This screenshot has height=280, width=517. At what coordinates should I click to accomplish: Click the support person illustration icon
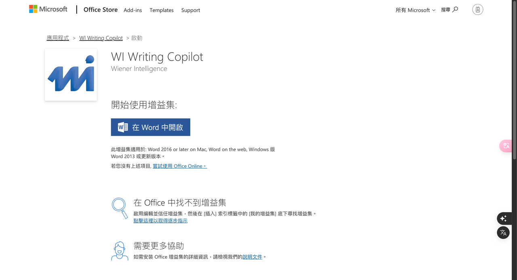[x=120, y=251]
